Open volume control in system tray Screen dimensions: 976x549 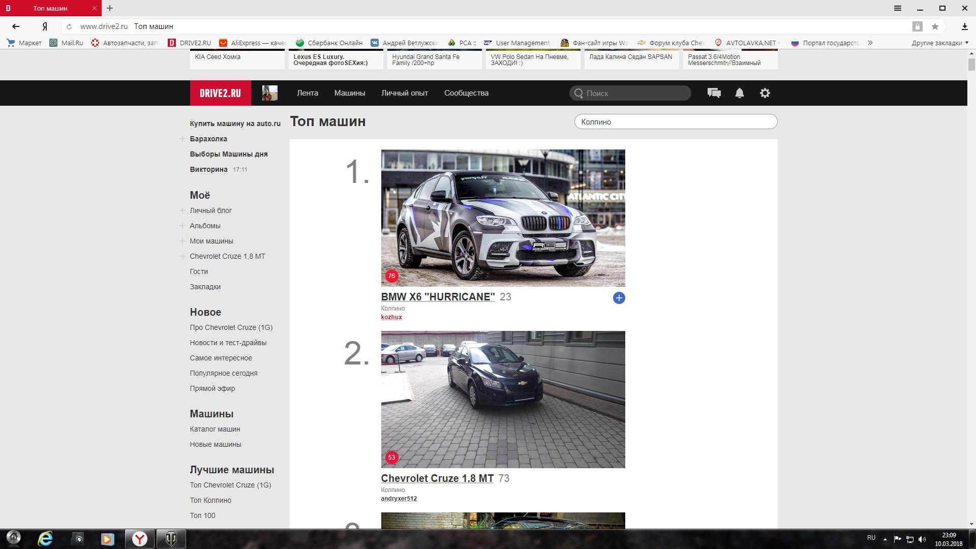click(x=922, y=539)
